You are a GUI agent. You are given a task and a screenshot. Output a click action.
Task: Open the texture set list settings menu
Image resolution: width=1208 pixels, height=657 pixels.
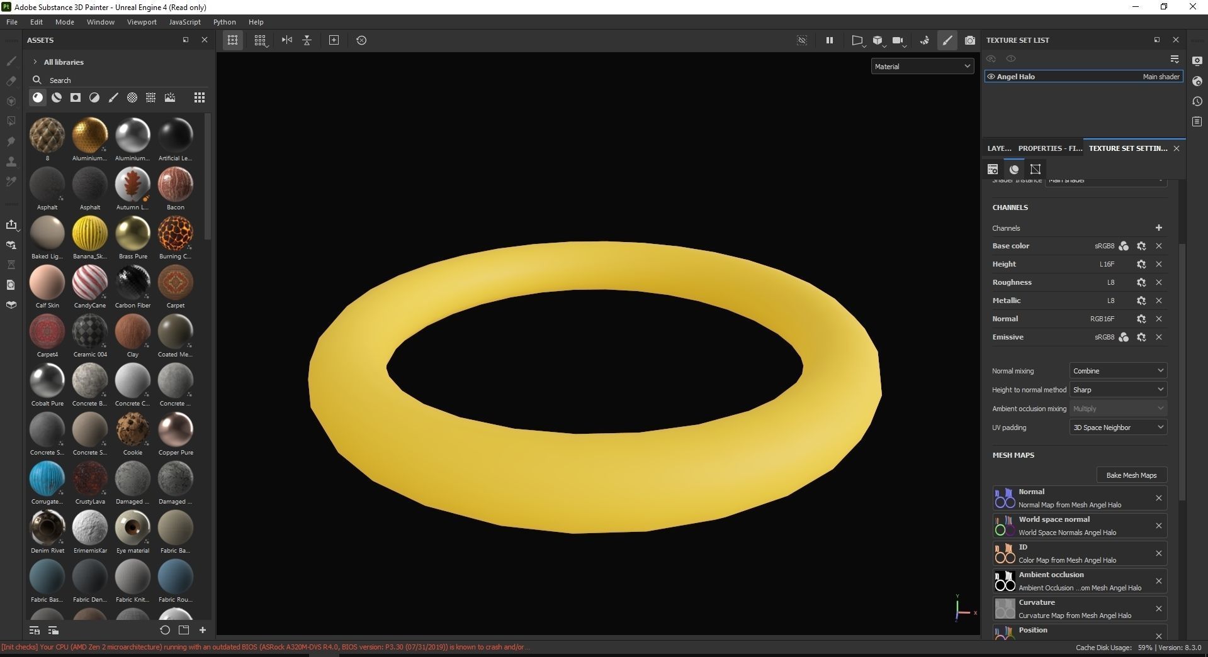(1175, 58)
